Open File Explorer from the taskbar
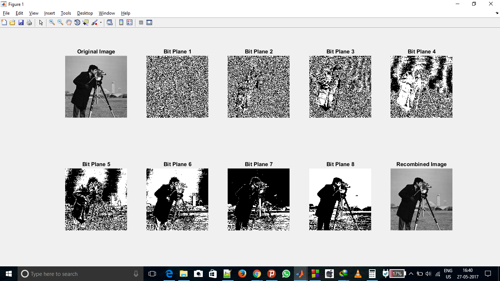The height and width of the screenshot is (281, 500). point(184,274)
